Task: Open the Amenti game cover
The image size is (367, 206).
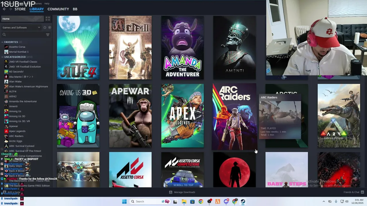Action: [x=235, y=47]
